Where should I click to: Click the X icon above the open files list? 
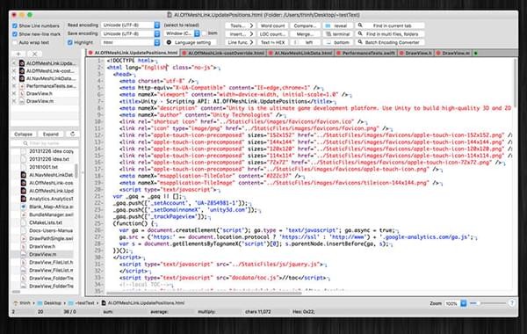click(34, 54)
